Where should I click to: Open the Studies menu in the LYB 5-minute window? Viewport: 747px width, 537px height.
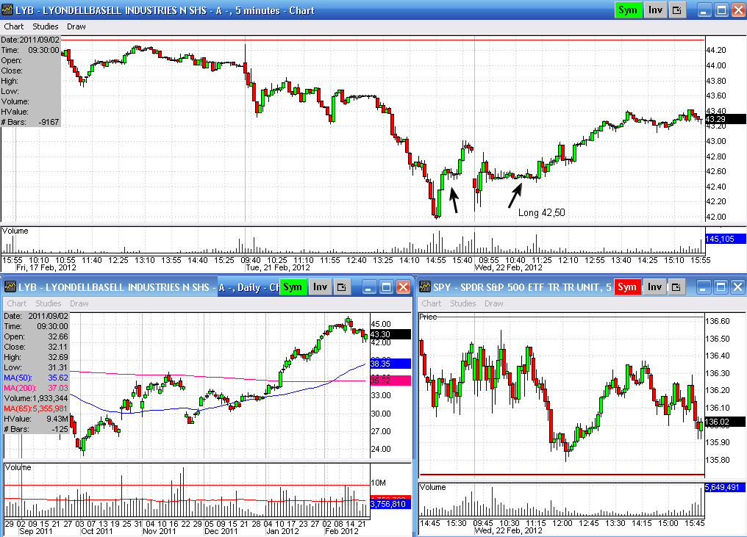(x=45, y=26)
